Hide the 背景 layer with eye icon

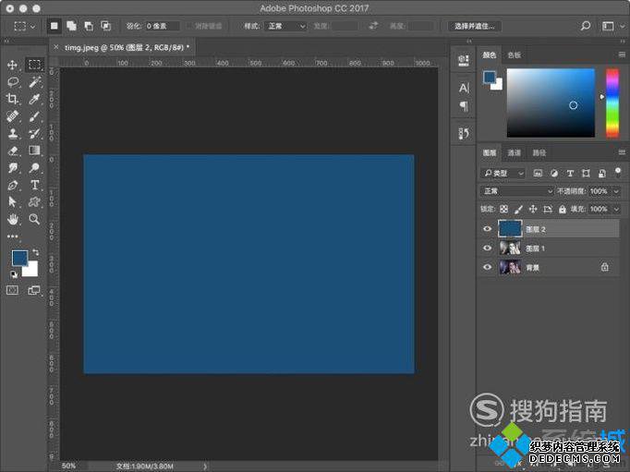487,267
